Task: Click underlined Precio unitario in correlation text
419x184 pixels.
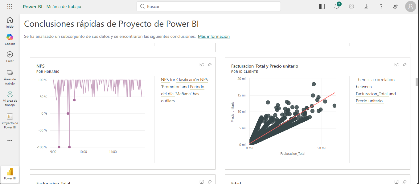Action: pyautogui.click(x=369, y=101)
